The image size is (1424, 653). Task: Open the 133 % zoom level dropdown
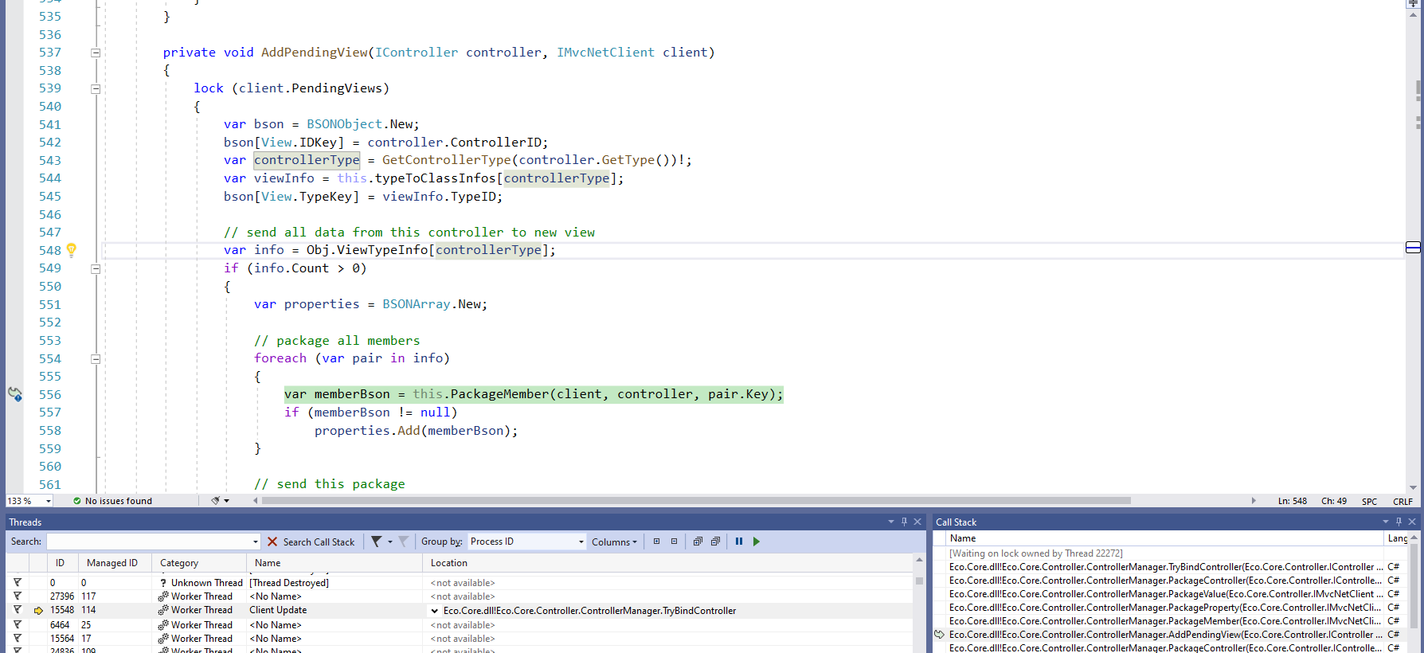[x=49, y=501]
